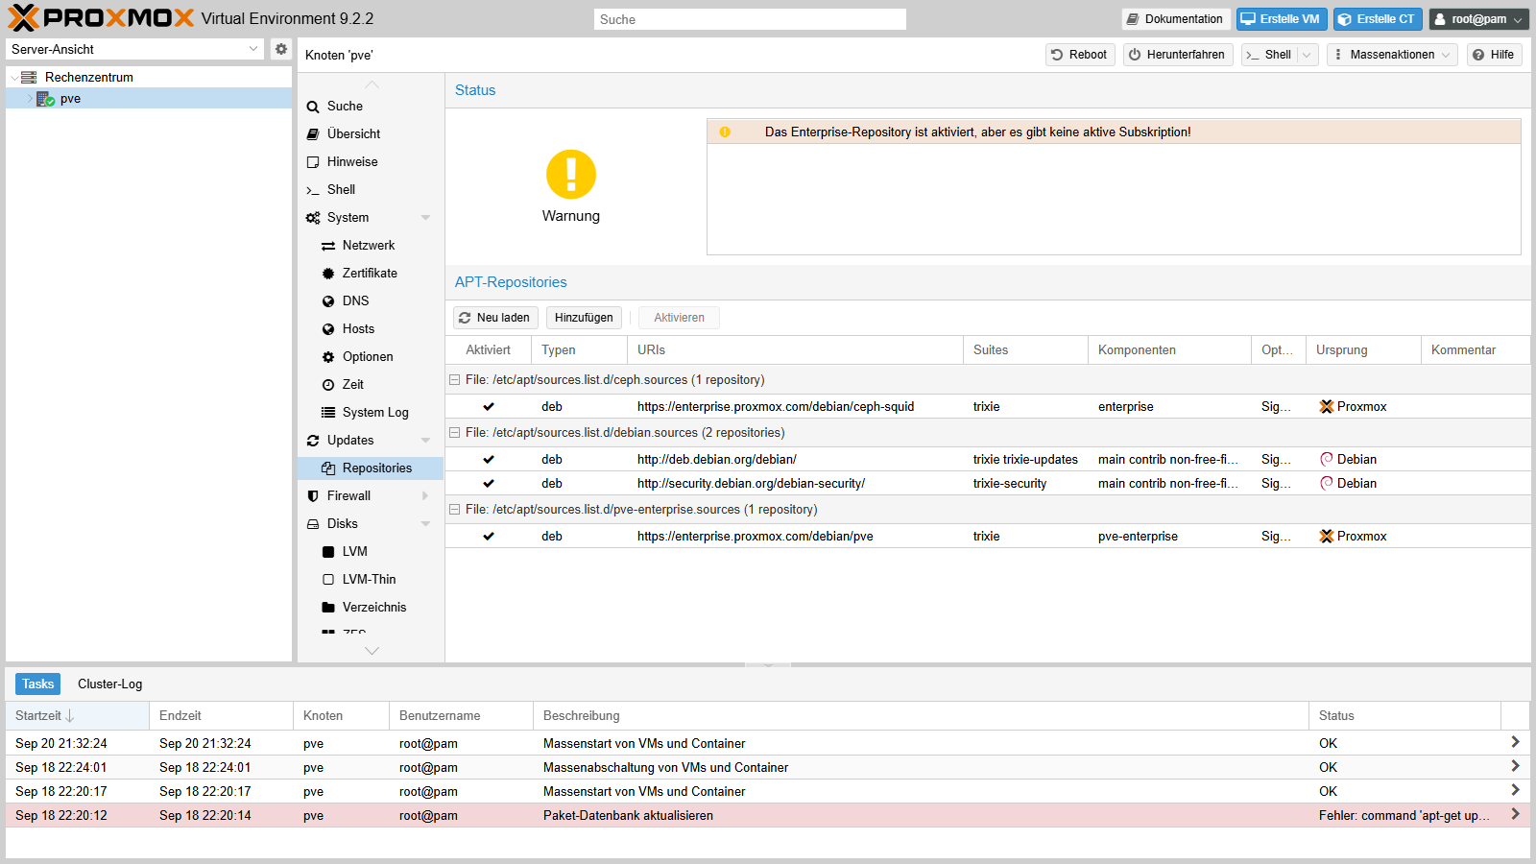Viewport: 1536px width, 864px height.
Task: Click the Proxmox logo
Action: pyautogui.click(x=101, y=18)
